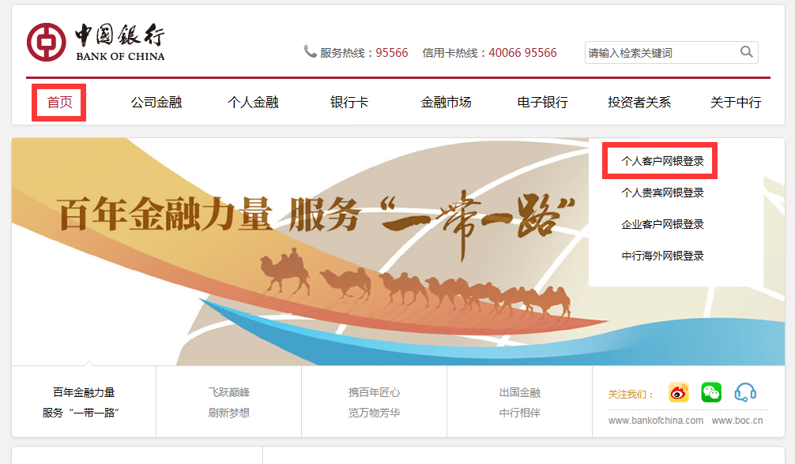Select the 携百年匠心 览万物芳华 banner tab
The height and width of the screenshot is (464, 795).
click(374, 402)
